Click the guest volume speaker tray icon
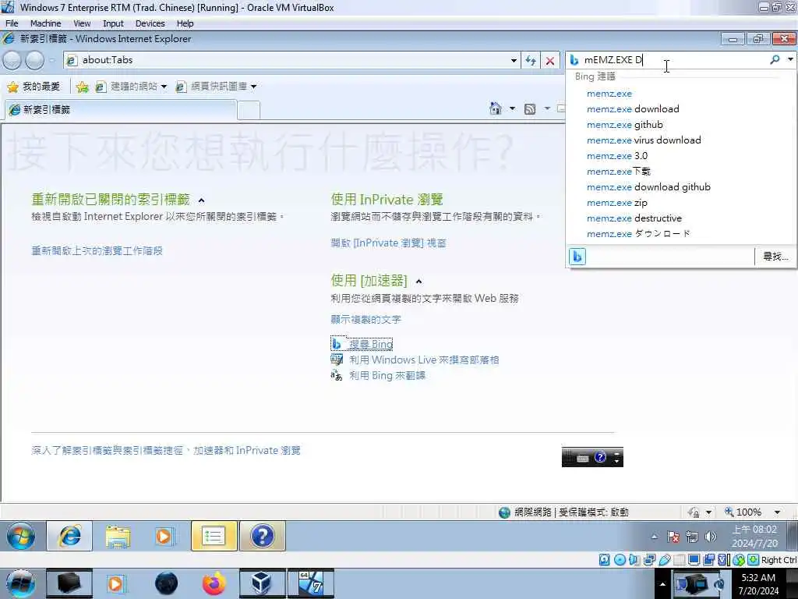The width and height of the screenshot is (798, 599). coord(711,537)
